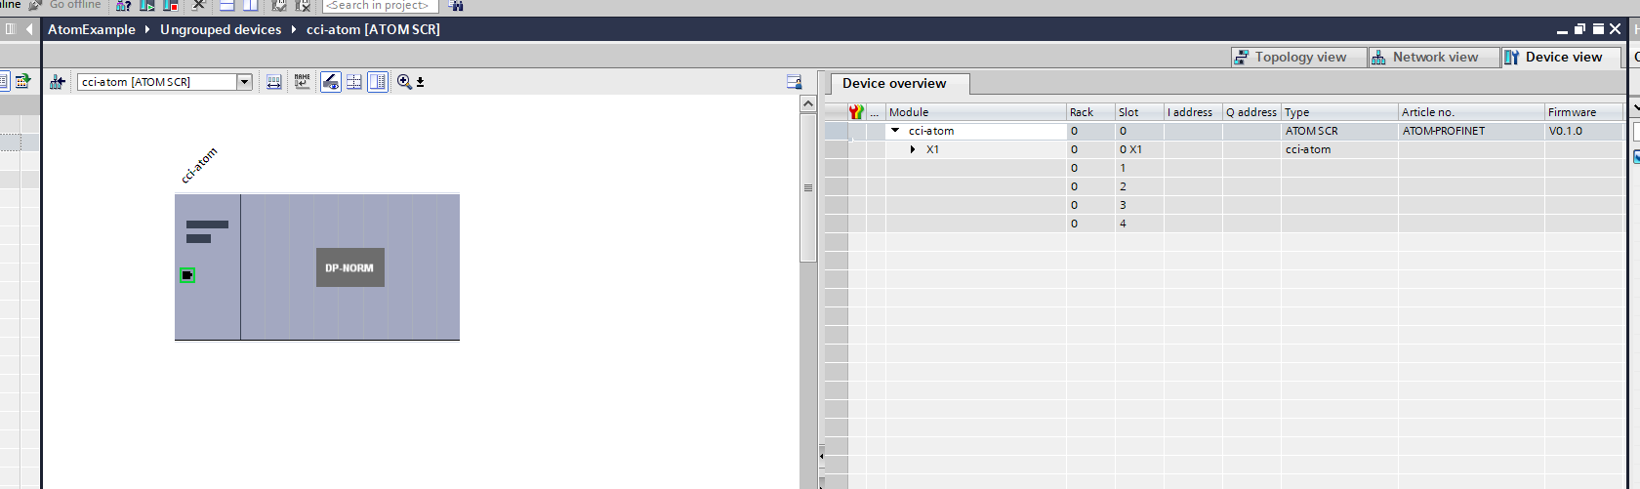This screenshot has height=489, width=1640.
Task: Click up arrow of graphic view scrollbar
Action: [x=807, y=103]
